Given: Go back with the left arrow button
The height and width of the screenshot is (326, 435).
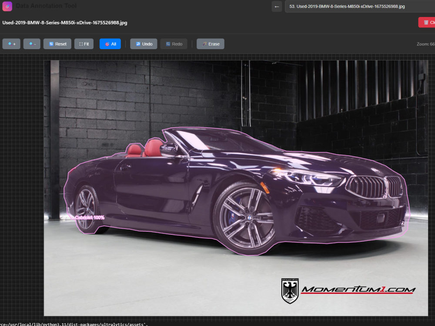Looking at the screenshot, I should 277,7.
